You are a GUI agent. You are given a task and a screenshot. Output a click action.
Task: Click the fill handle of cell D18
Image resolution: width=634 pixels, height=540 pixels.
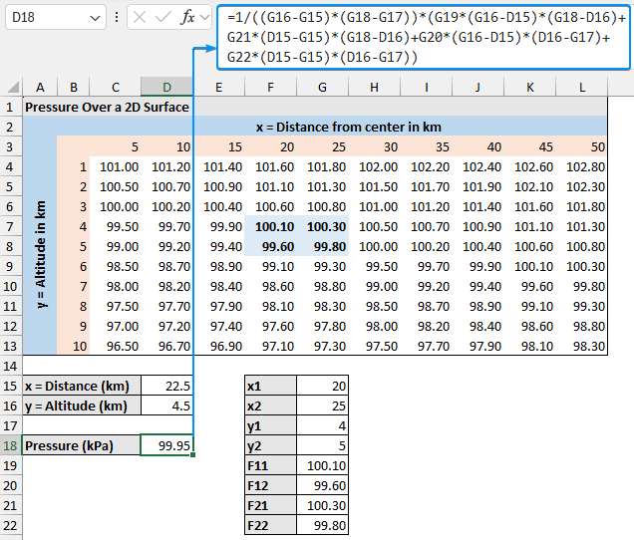[192, 455]
